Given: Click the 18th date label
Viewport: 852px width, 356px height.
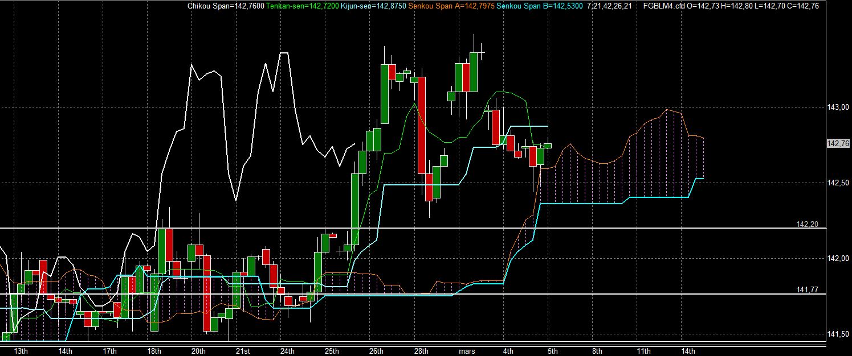Looking at the screenshot, I should point(154,350).
